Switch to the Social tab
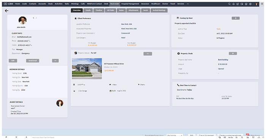The image size is (266, 140). [146, 10]
